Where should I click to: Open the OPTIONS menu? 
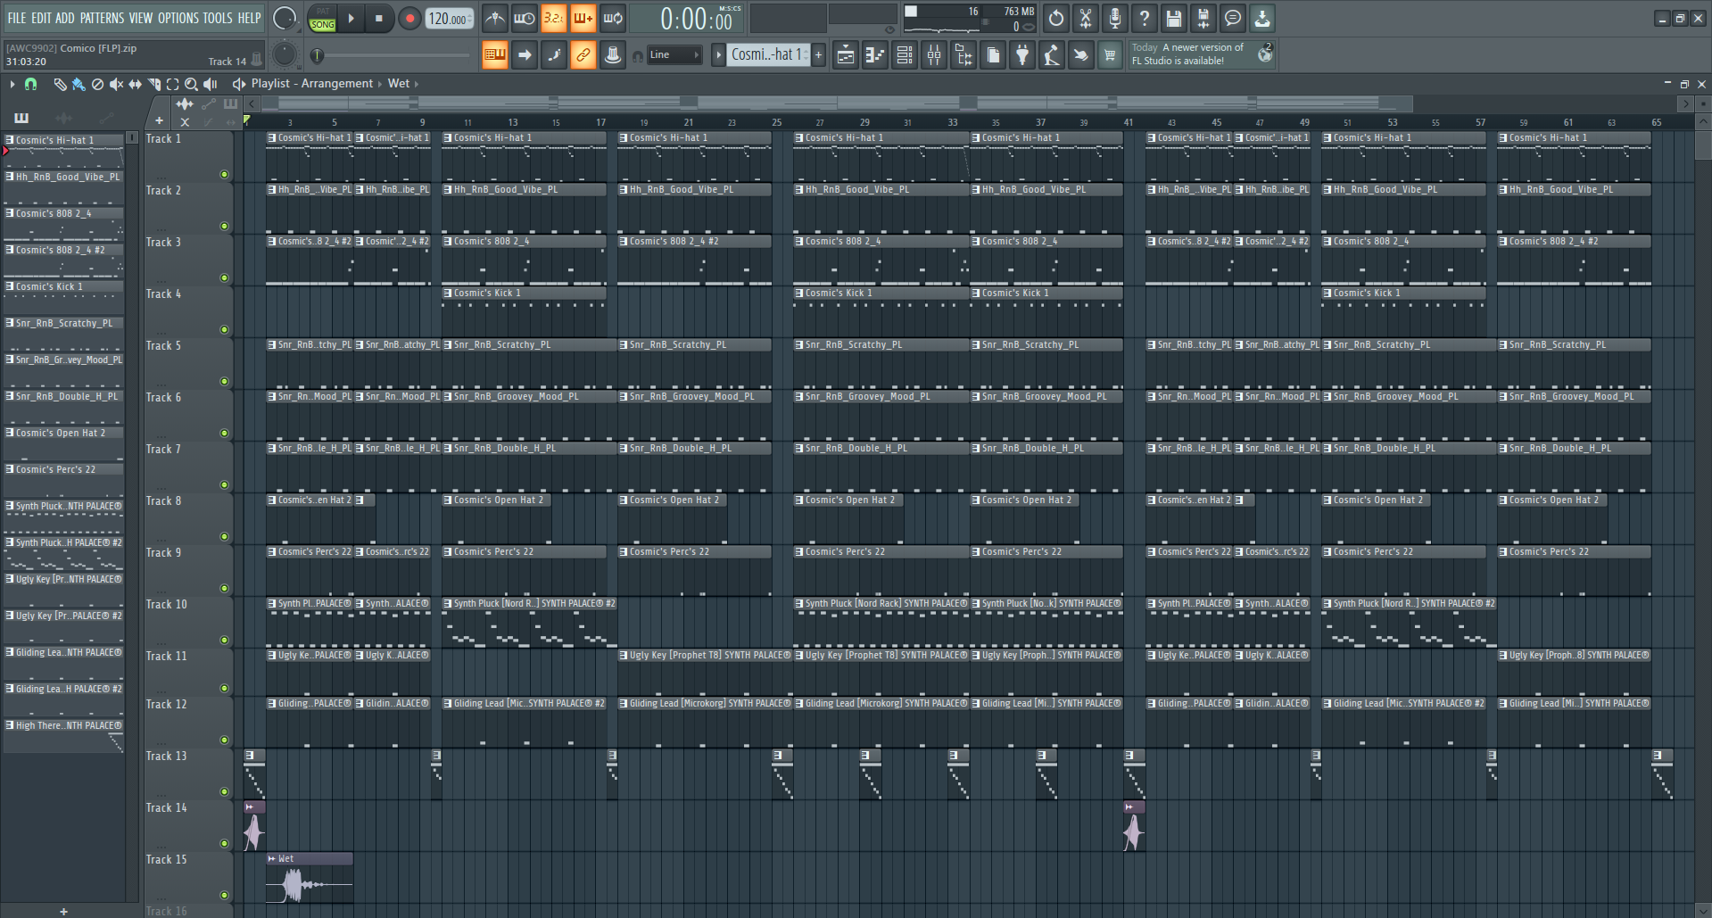[x=178, y=18]
